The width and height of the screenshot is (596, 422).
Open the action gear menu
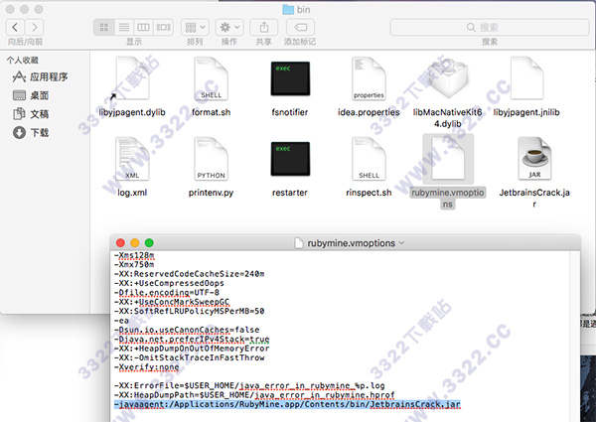(229, 27)
